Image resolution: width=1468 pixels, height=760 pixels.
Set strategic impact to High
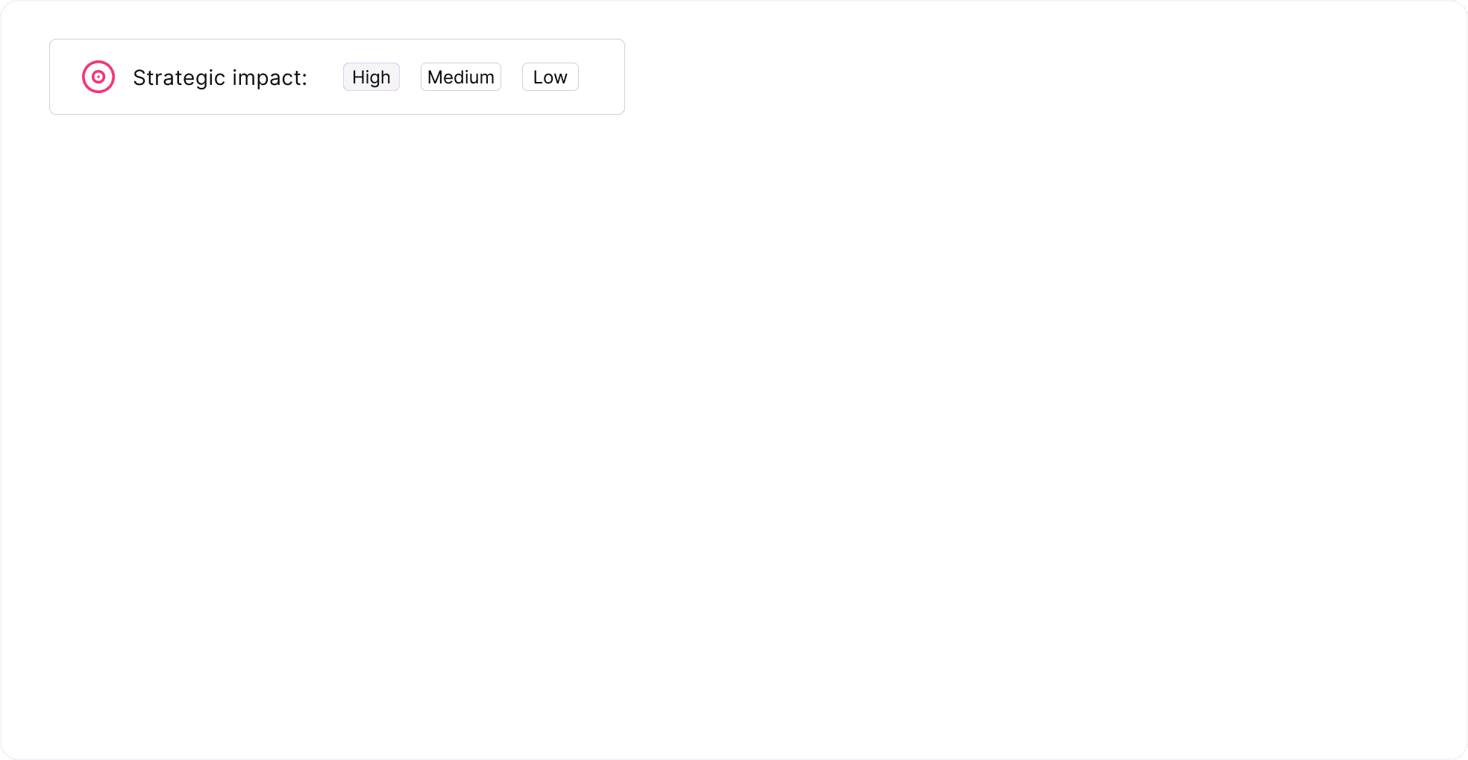tap(371, 77)
